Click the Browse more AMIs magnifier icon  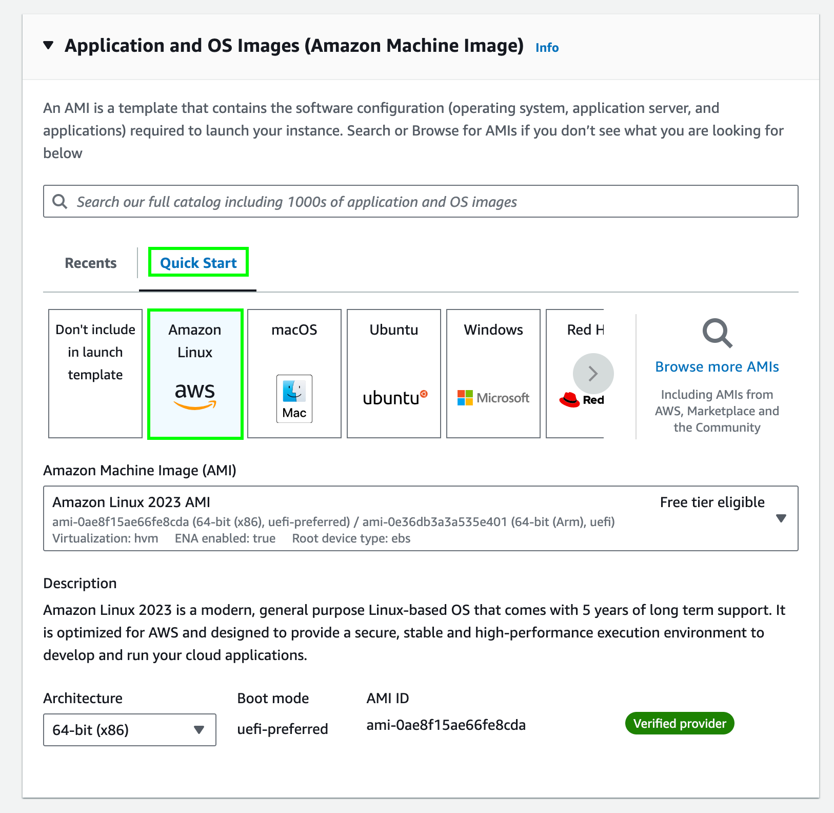(717, 334)
